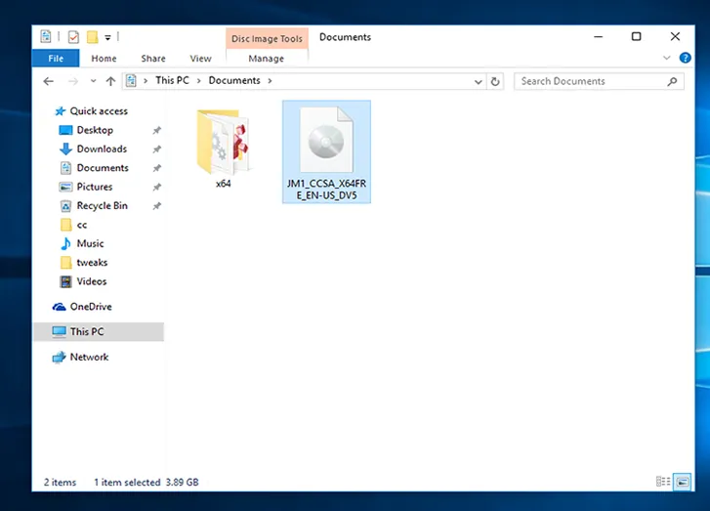This screenshot has width=710, height=511.
Task: Click Properties icon in Quick Access Toolbar
Action: pos(72,37)
